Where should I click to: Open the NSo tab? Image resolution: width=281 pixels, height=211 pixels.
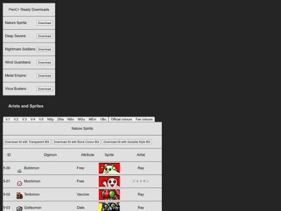click(x=71, y=119)
